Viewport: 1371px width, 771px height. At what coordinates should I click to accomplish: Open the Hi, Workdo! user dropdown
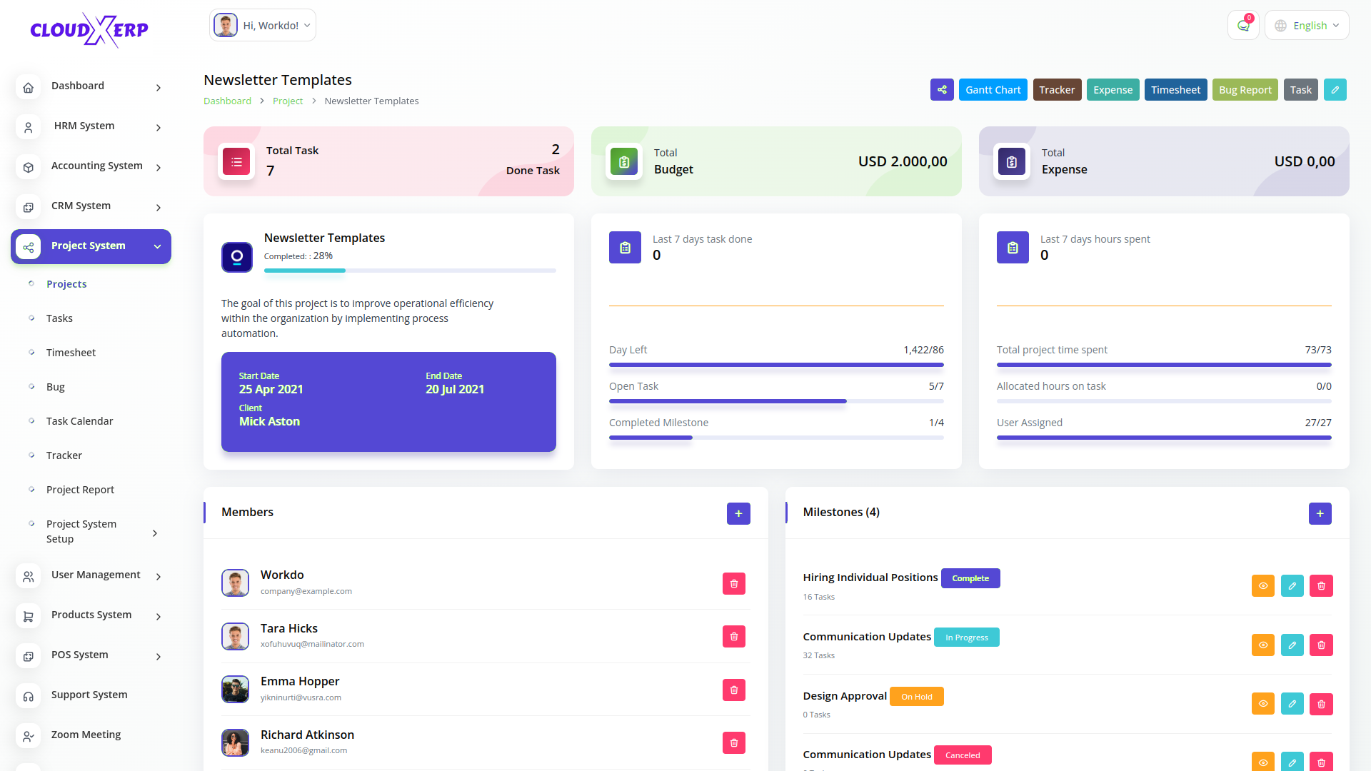tap(263, 26)
